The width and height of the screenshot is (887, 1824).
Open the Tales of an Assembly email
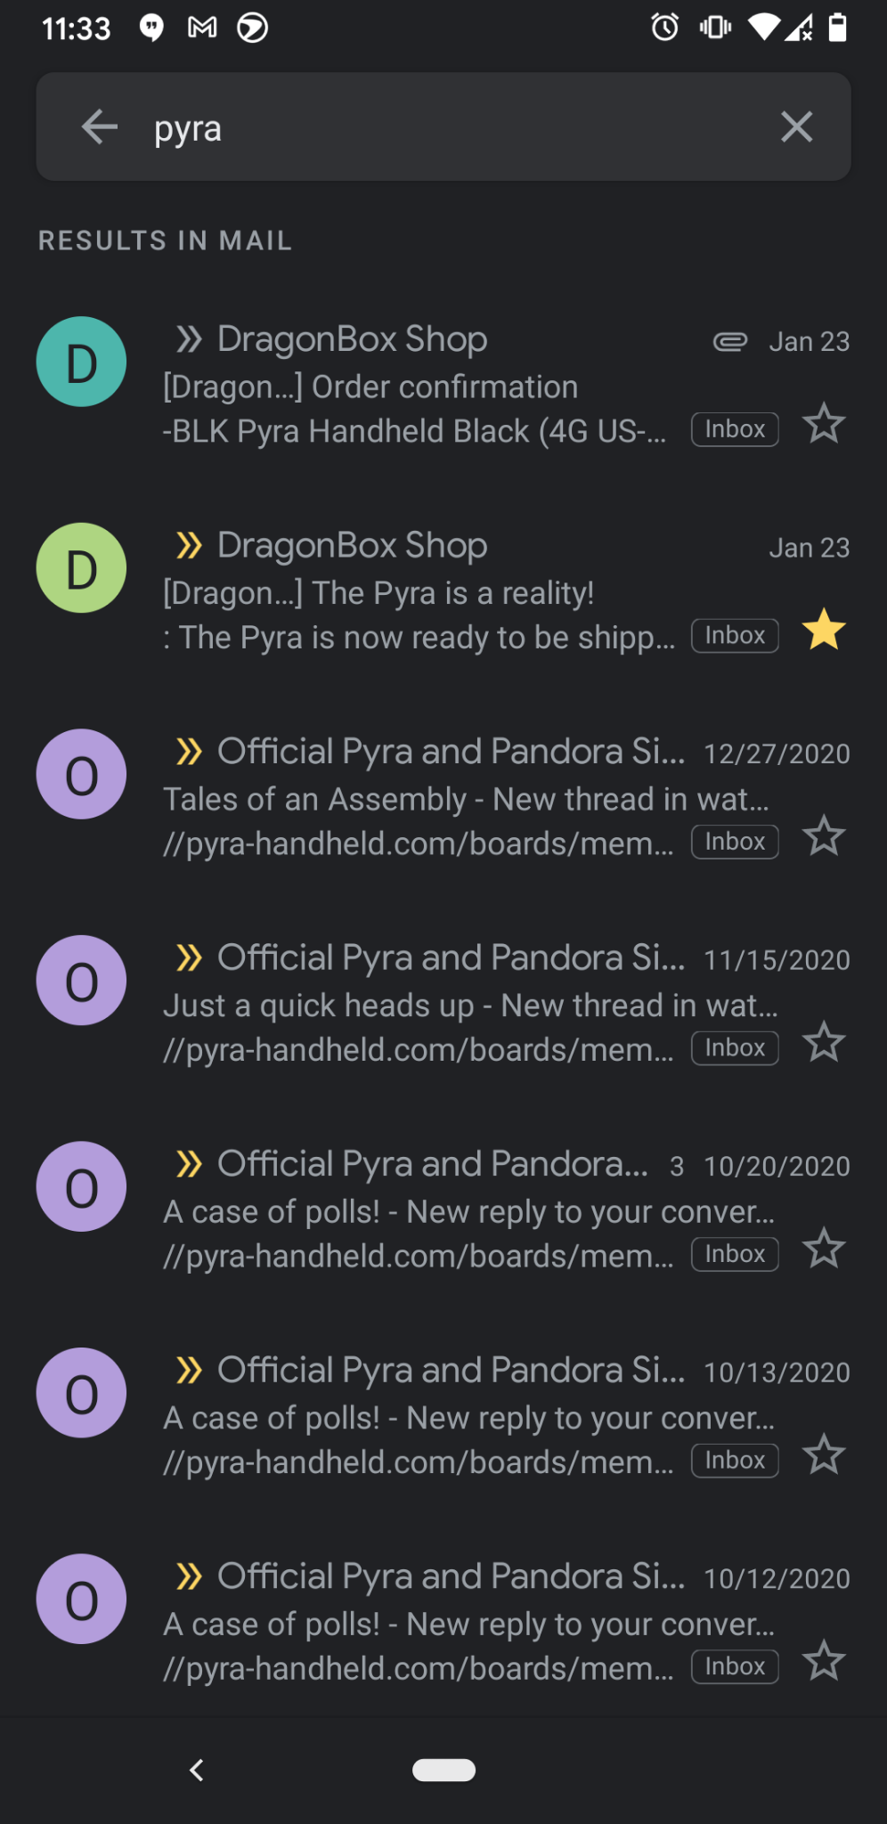pos(463,800)
